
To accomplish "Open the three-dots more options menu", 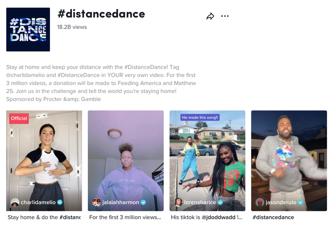I will pyautogui.click(x=225, y=16).
